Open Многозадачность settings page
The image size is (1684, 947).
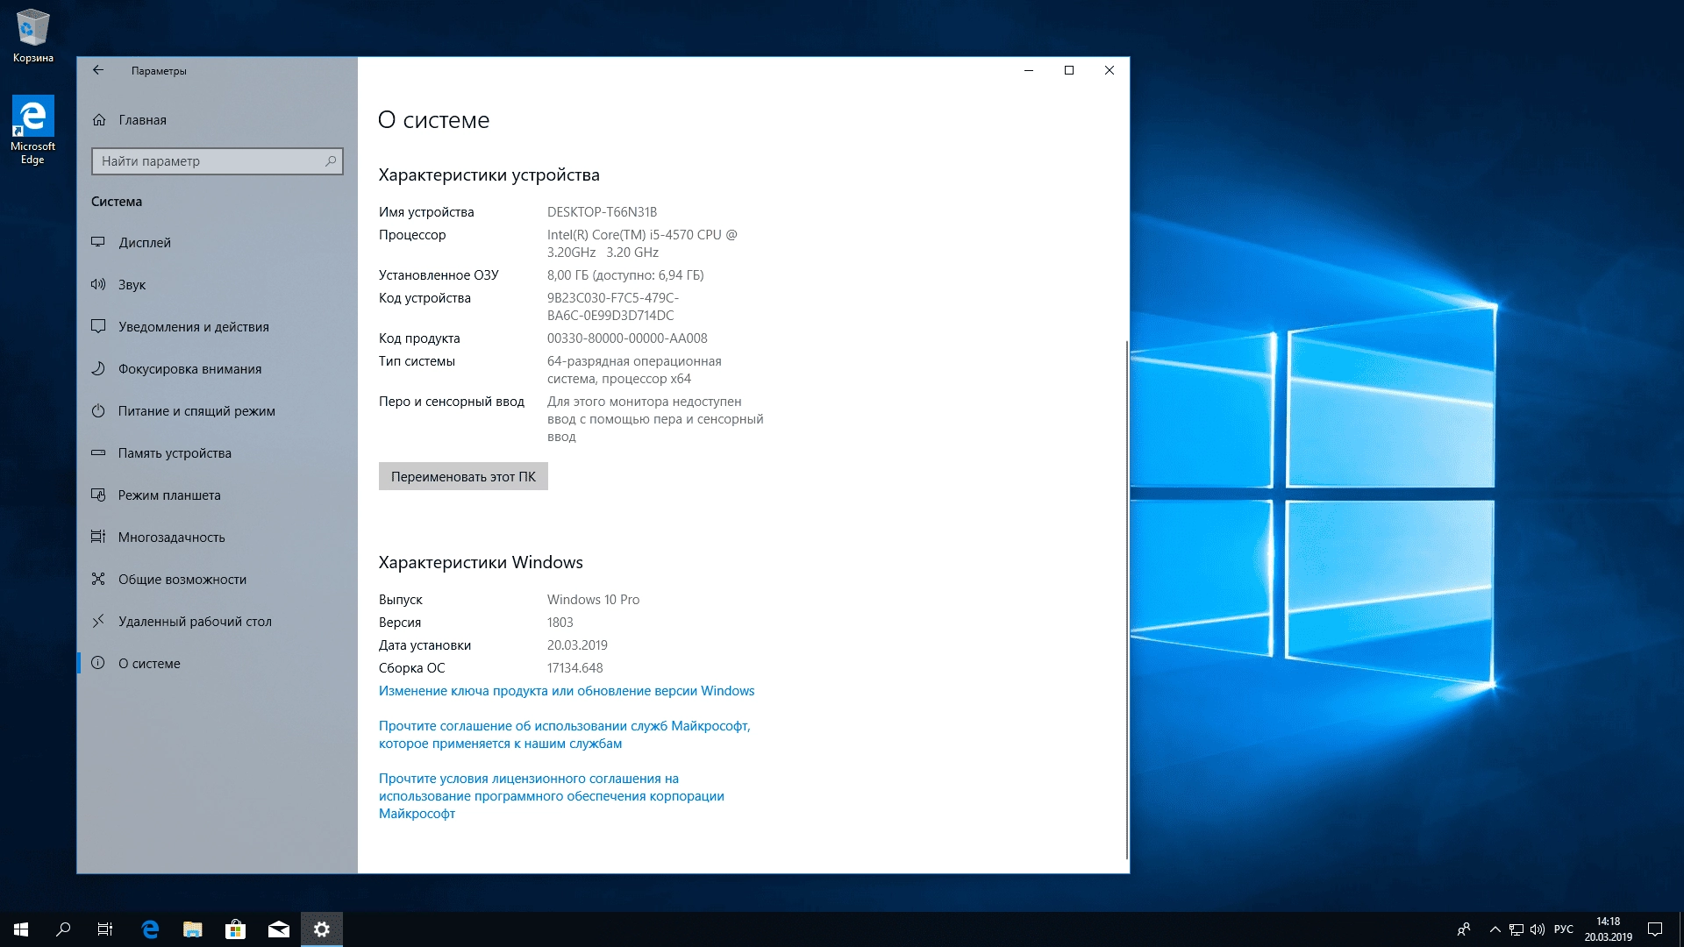coord(218,537)
